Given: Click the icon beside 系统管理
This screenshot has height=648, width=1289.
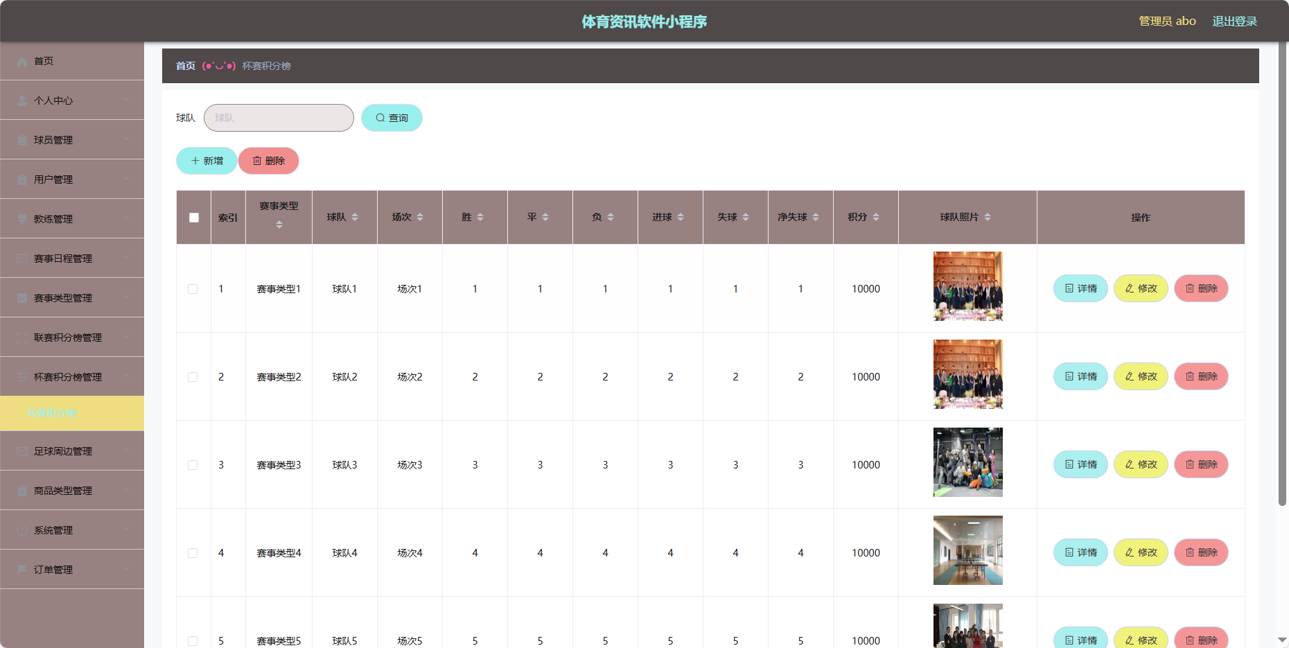Looking at the screenshot, I should [x=22, y=531].
